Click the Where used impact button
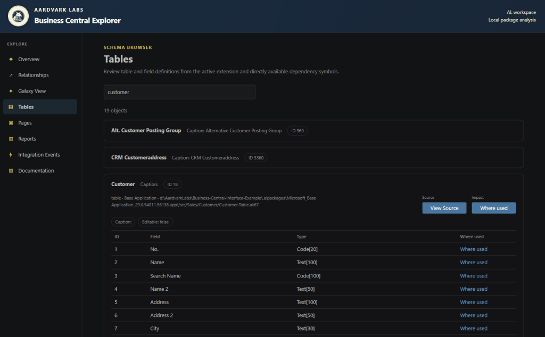Image resolution: width=545 pixels, height=337 pixels. [x=493, y=208]
